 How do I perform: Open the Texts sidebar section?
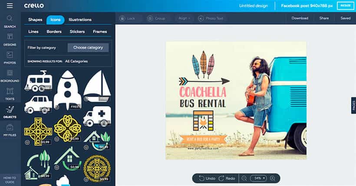[x=10, y=93]
